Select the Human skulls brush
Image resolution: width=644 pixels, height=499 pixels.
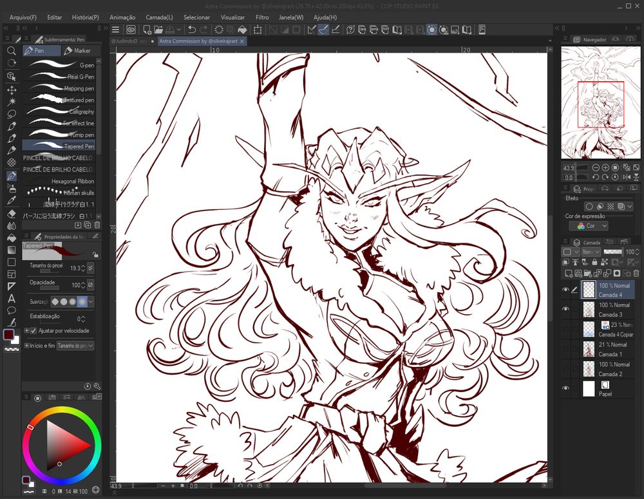pos(59,193)
